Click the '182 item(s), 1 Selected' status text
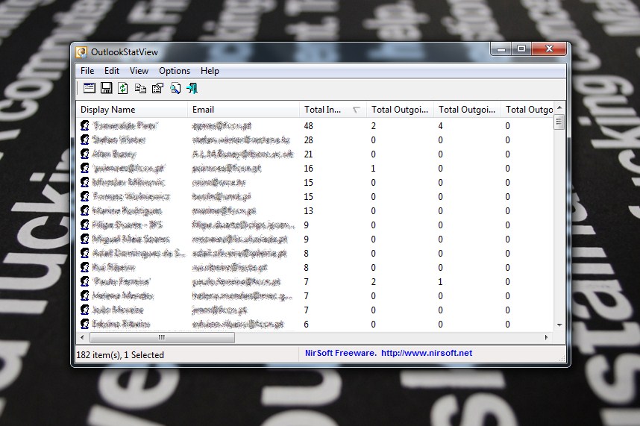 click(120, 355)
